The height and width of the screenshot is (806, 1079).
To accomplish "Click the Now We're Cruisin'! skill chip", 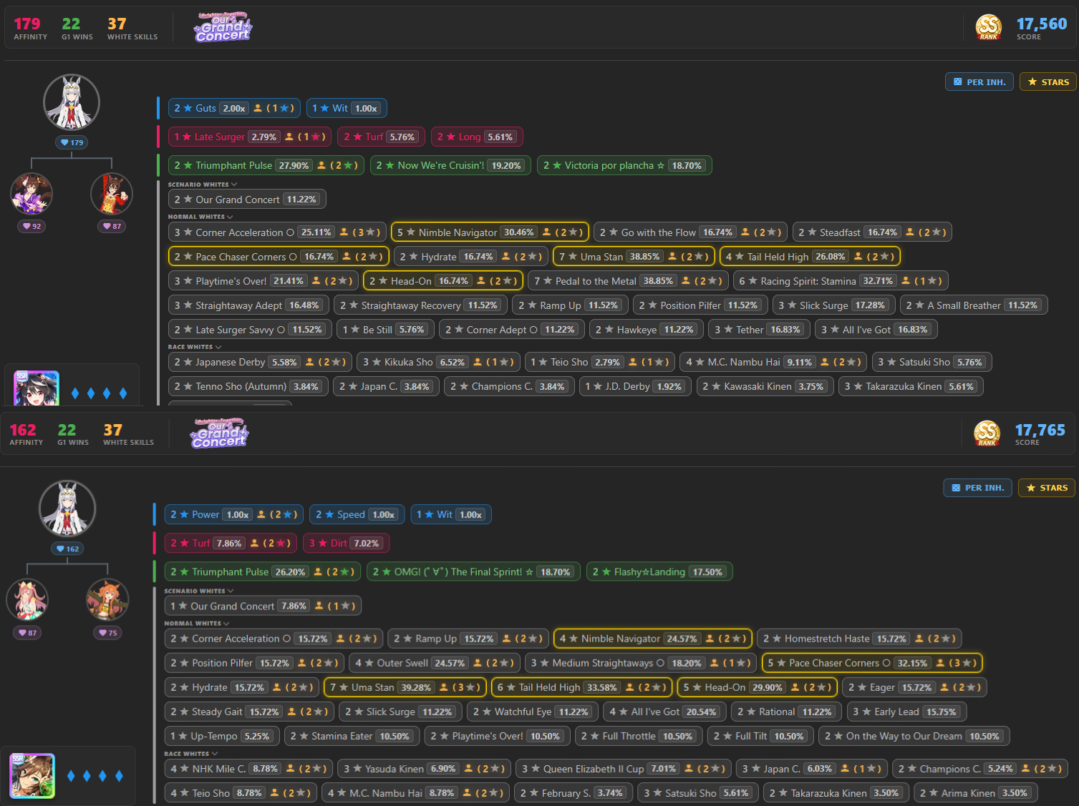I will click(450, 165).
